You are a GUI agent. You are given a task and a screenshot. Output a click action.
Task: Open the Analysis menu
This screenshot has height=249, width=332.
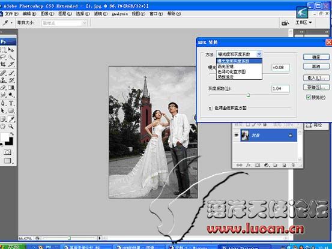pos(119,14)
